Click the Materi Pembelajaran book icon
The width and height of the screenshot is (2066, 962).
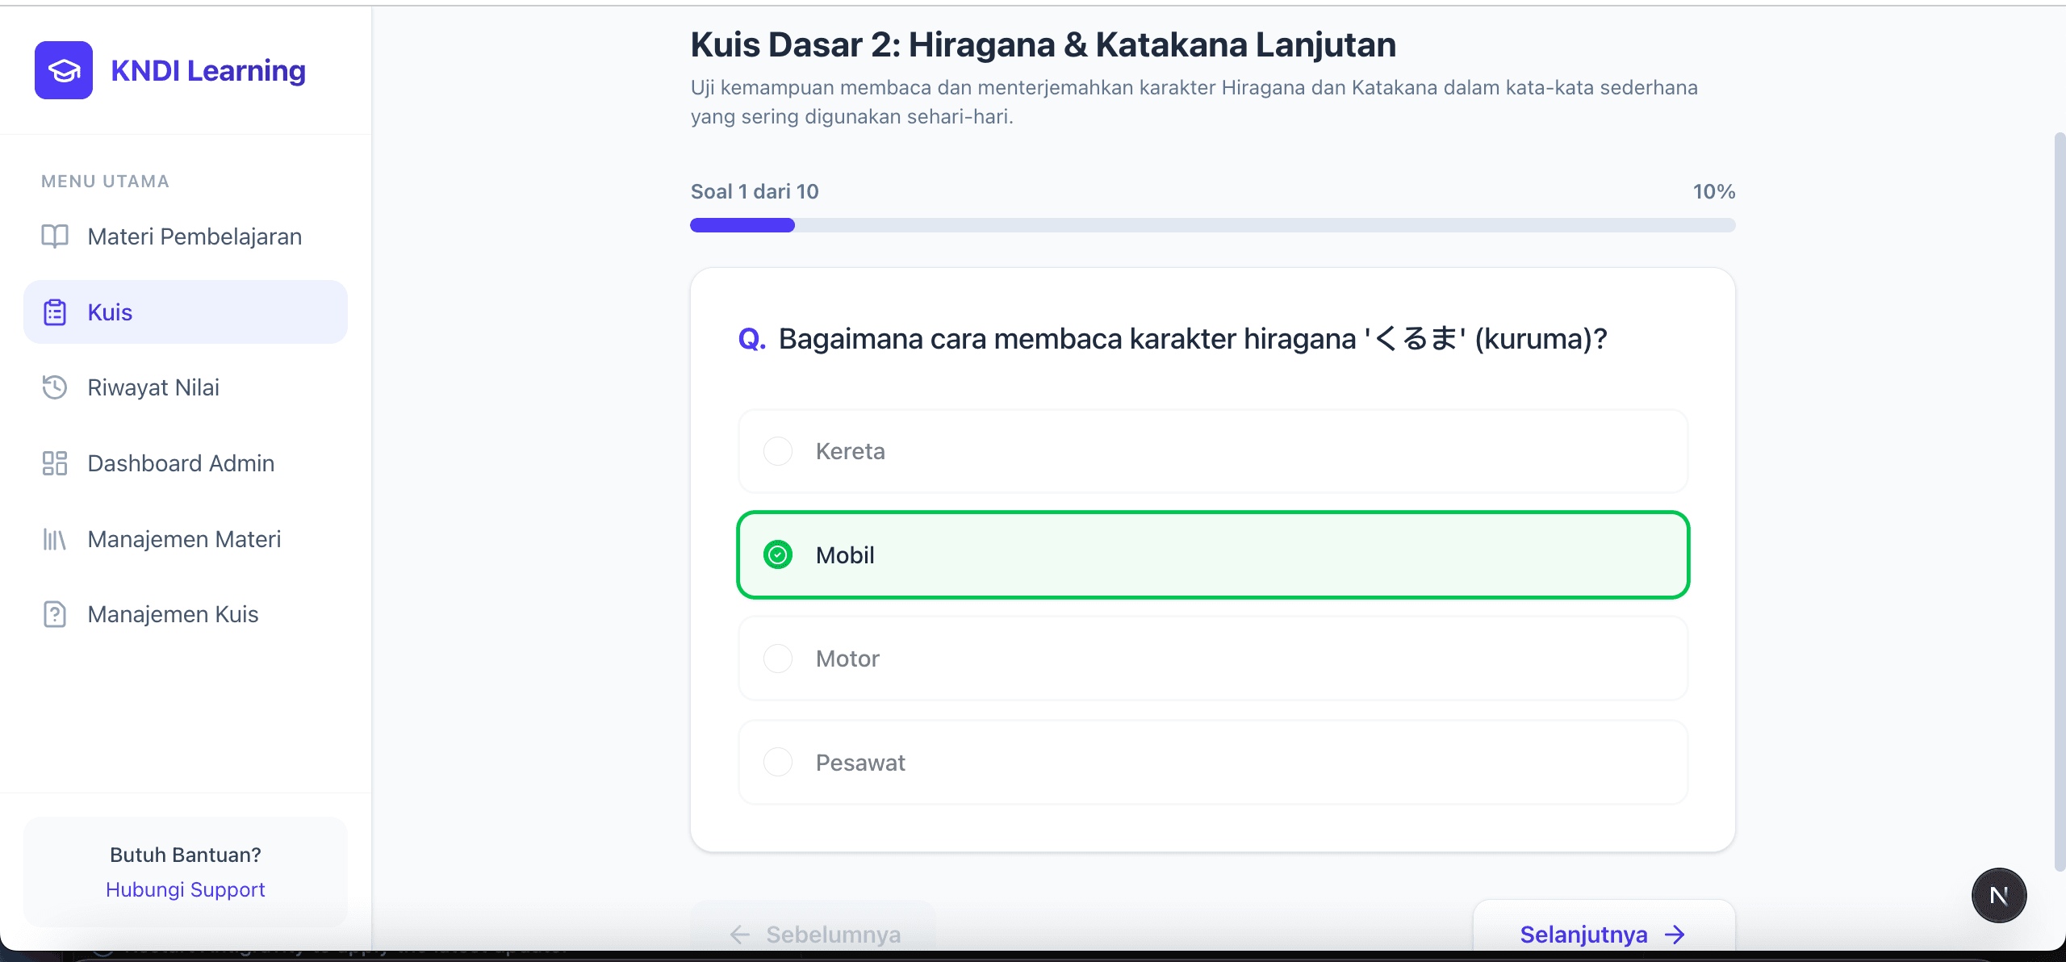pyautogui.click(x=55, y=236)
